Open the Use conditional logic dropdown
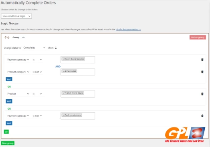This screenshot has height=147, width=210. pyautogui.click(x=16, y=16)
